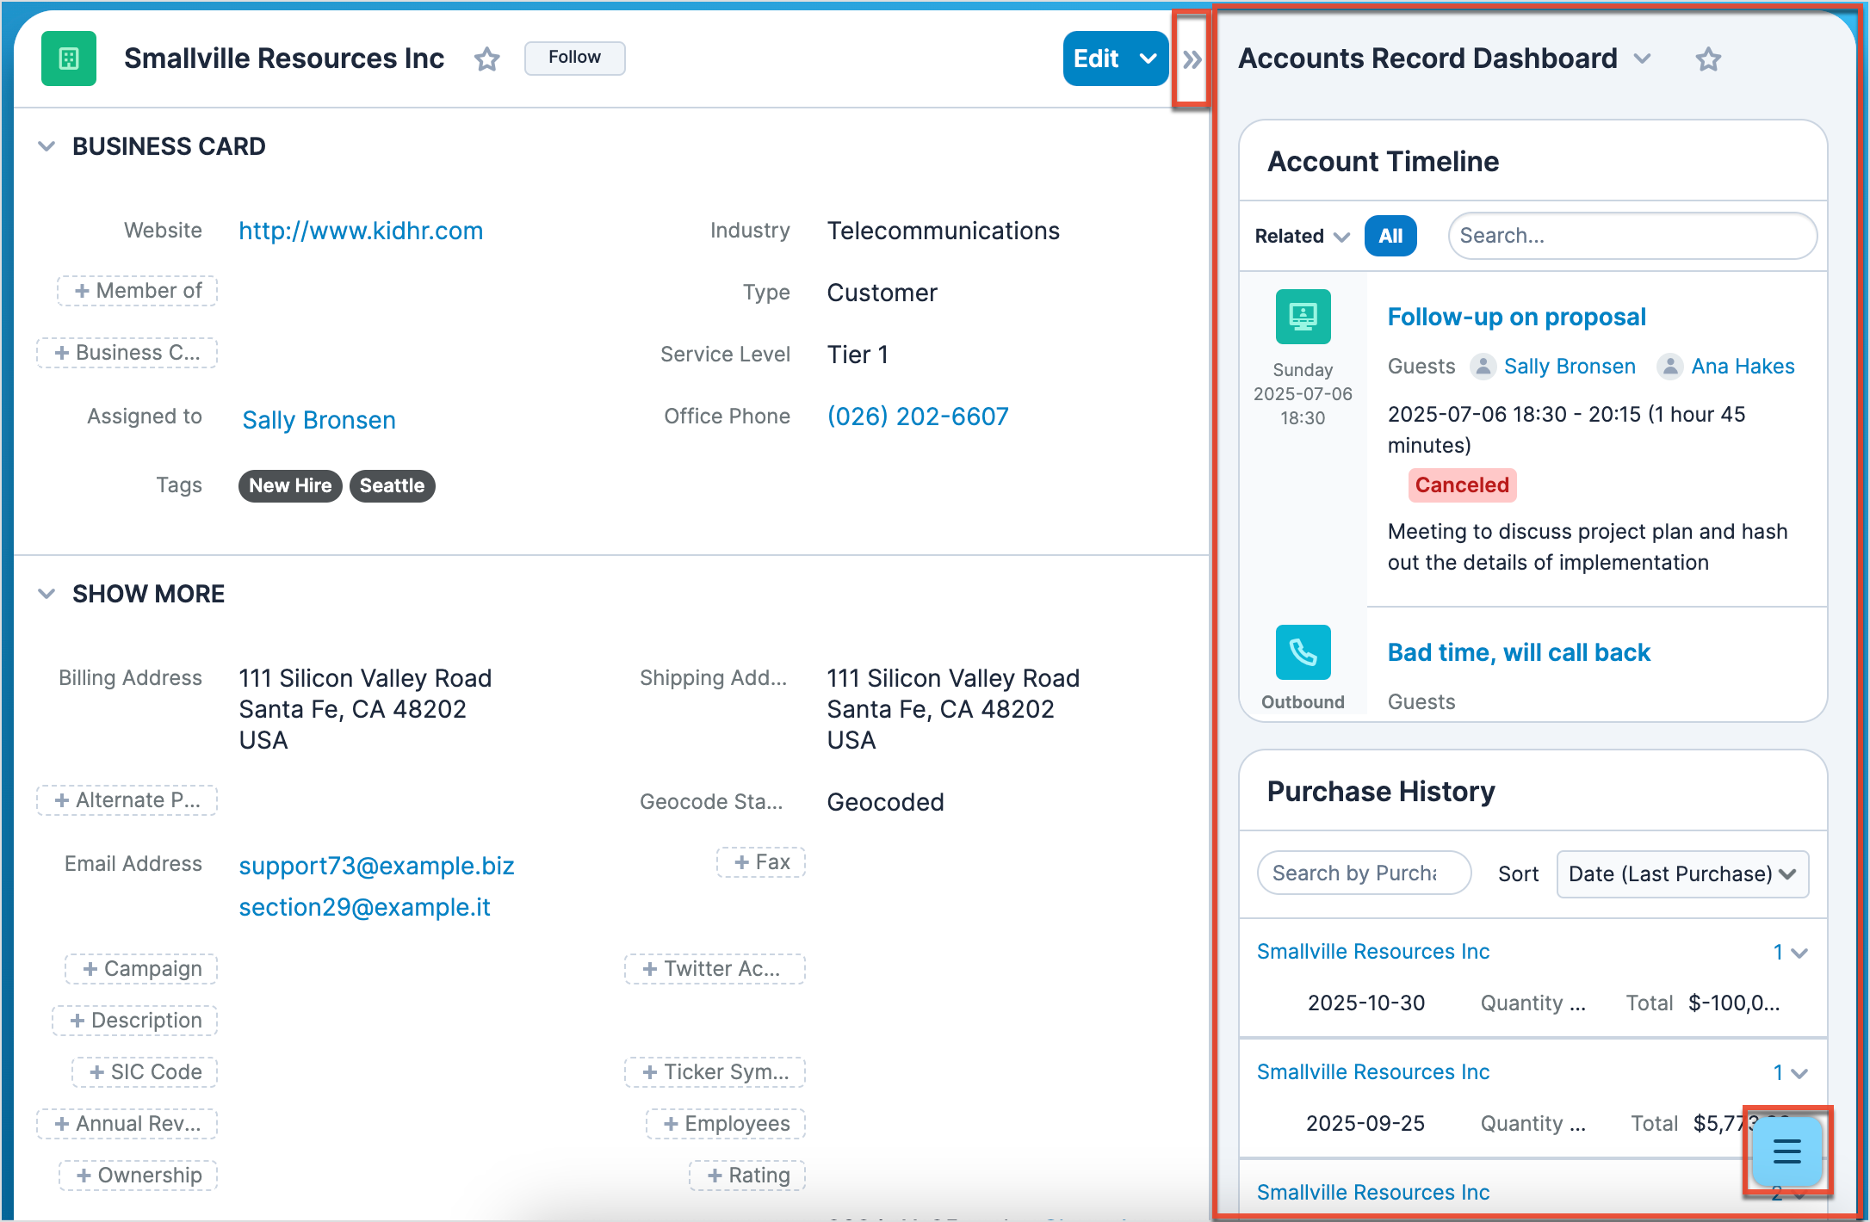This screenshot has height=1222, width=1870.
Task: Open the hamburger menu in Purchase History
Action: (1786, 1151)
